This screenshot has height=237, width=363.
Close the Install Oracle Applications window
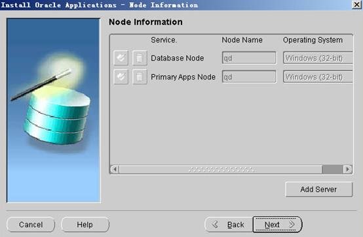click(356, 5)
